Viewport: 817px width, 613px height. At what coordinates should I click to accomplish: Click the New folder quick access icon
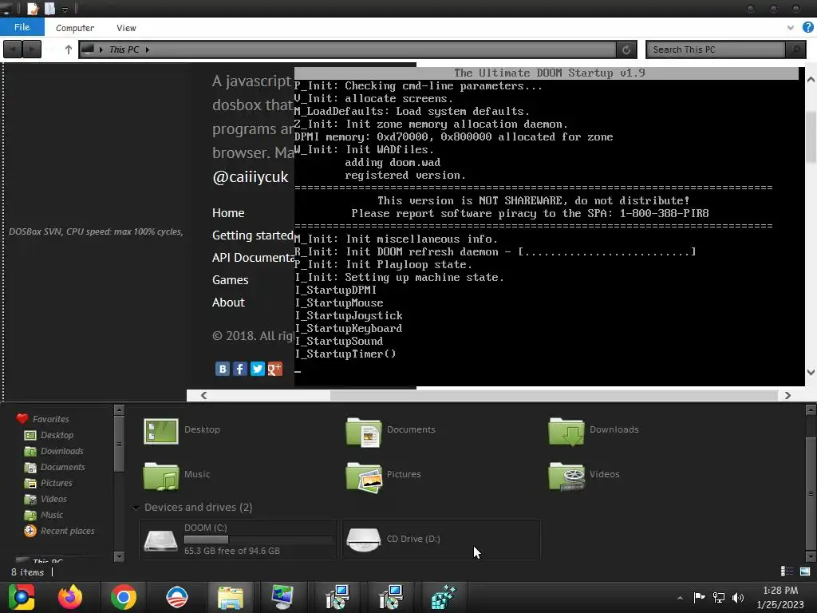tap(50, 8)
